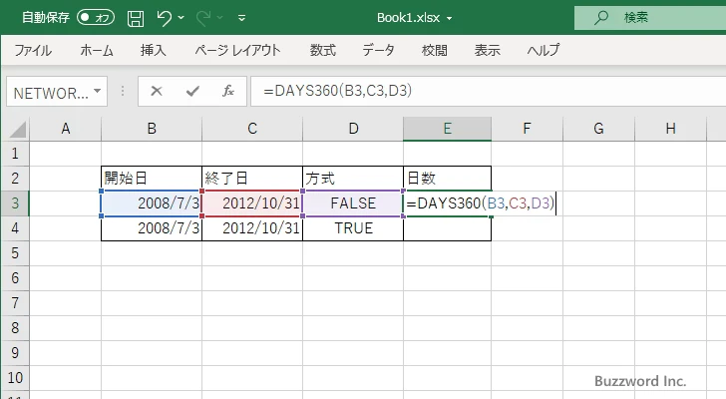Click the magnifier search icon
Viewport: 726px width, 399px height.
[x=601, y=18]
